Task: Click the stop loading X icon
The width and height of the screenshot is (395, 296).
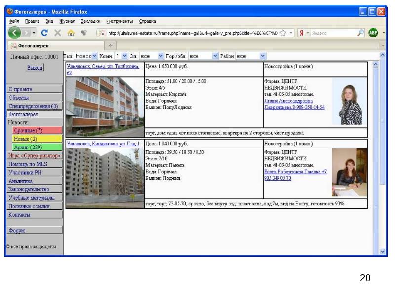Action: 58,33
